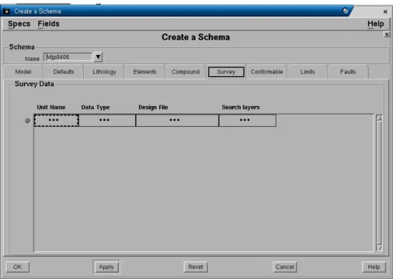
Task: Click the row marker icon beside Unit Name
Action: (28, 121)
